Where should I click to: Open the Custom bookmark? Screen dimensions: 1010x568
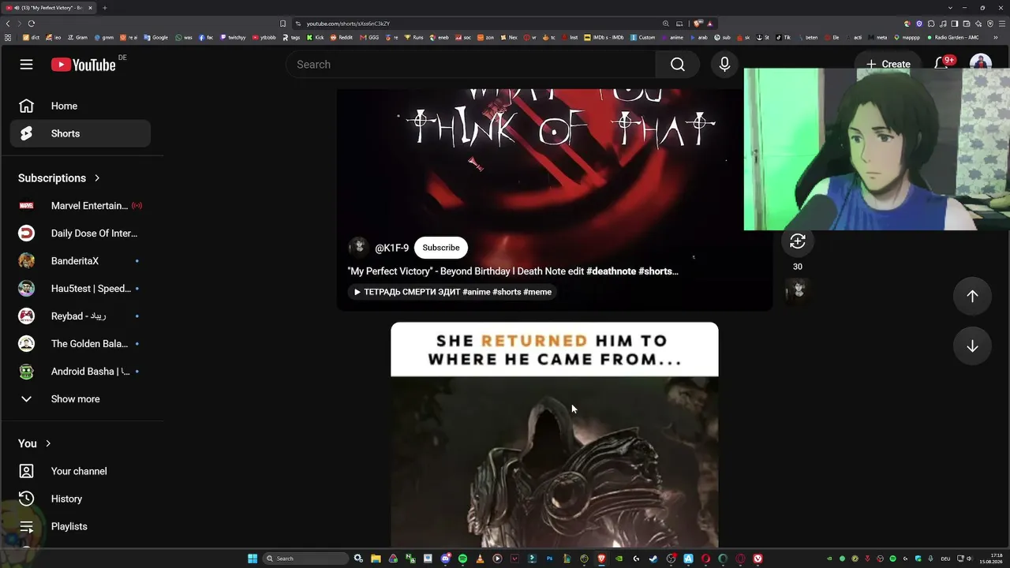(643, 37)
